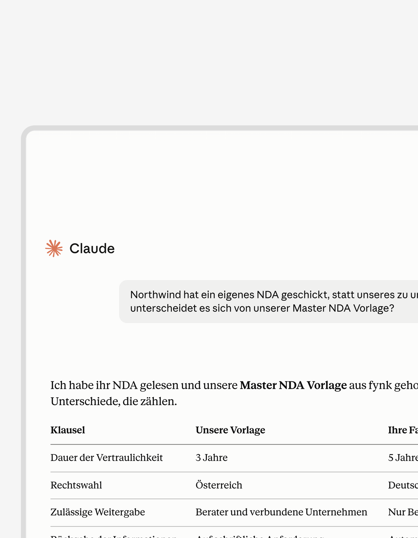
Task: Select the "Zulässige Weitergabe" table cell
Action: coord(98,512)
